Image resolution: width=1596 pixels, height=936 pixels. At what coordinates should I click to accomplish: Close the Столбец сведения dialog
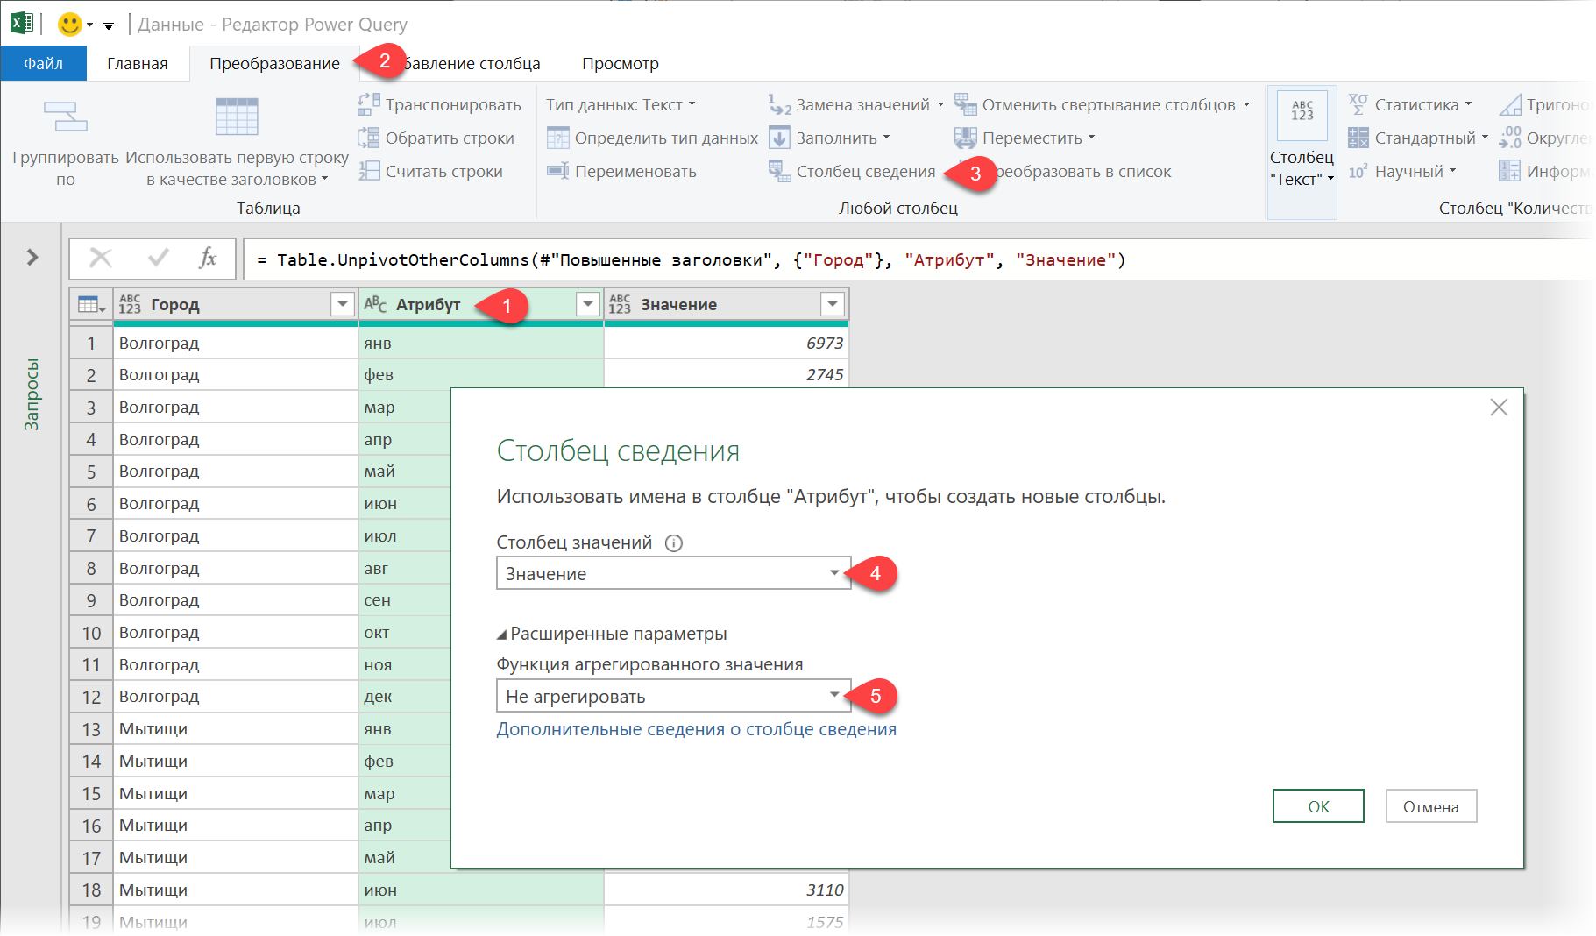point(1499,408)
